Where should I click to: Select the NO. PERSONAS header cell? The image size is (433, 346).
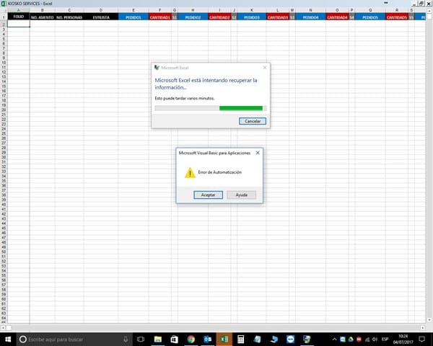[x=69, y=17]
